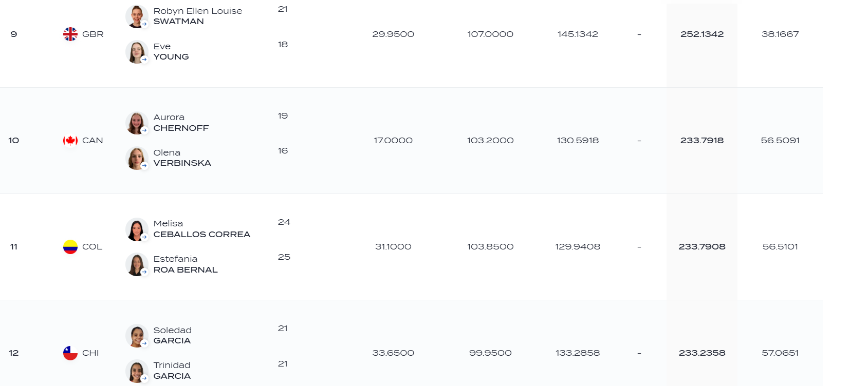Open Olena VERBINSKA athlete link

tap(182, 158)
